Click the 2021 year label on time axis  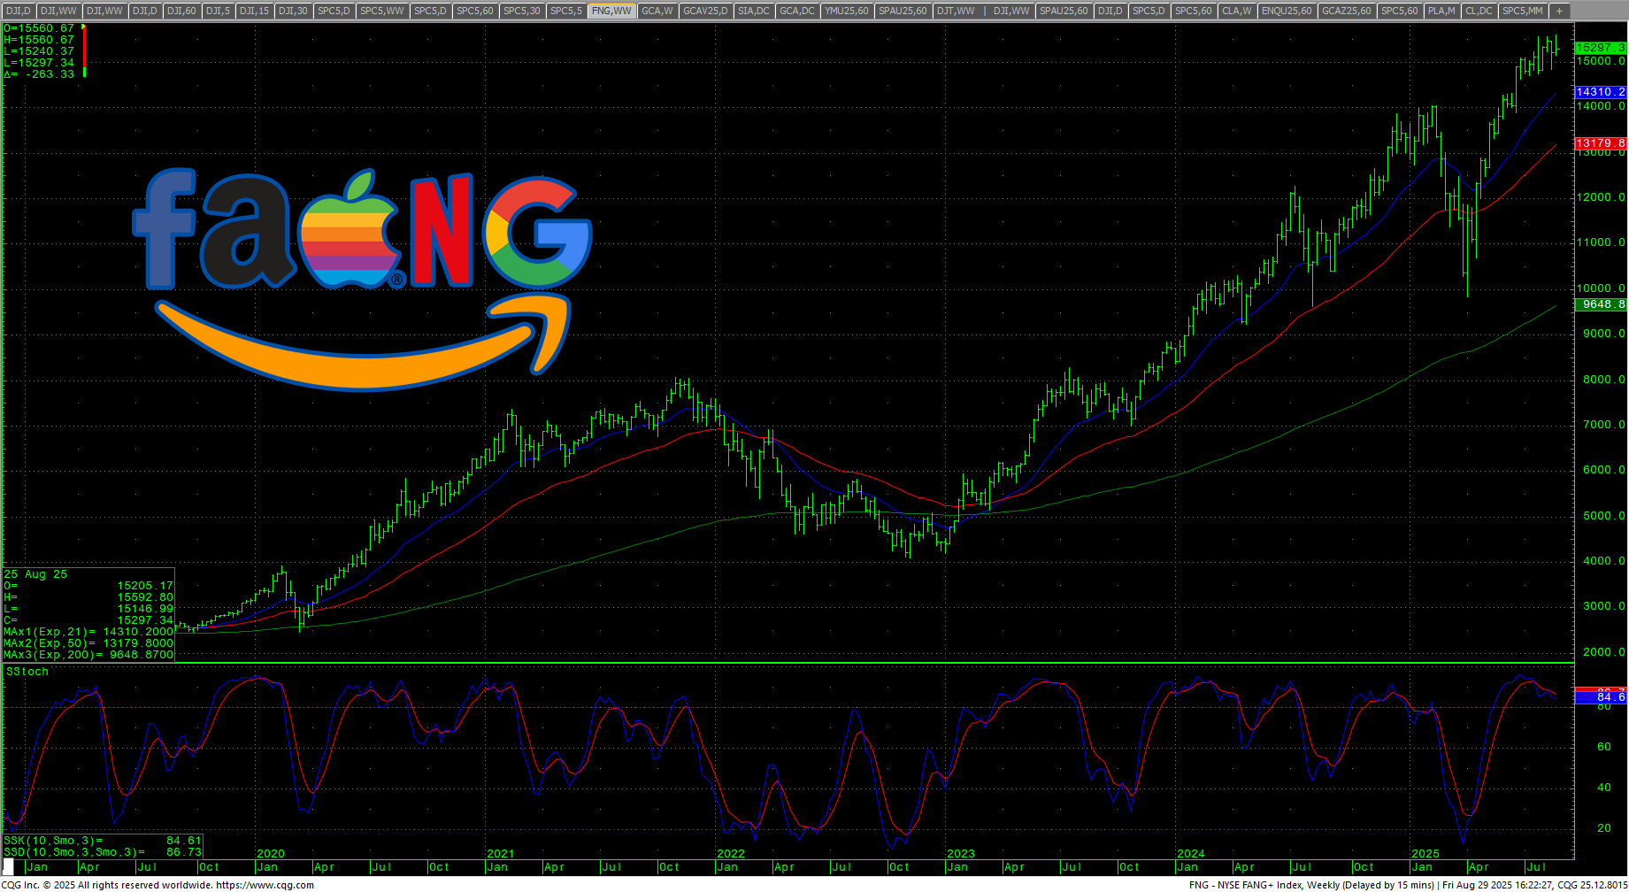[x=501, y=854]
